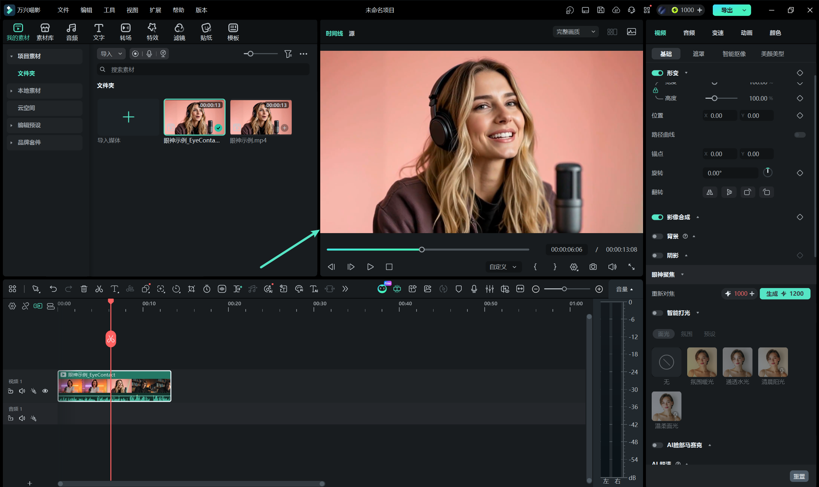
Task: Click the delete trash icon in timeline toolbar
Action: 84,289
